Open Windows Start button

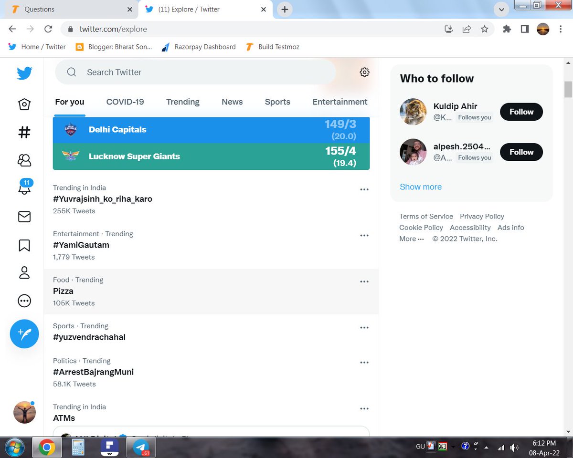click(15, 448)
